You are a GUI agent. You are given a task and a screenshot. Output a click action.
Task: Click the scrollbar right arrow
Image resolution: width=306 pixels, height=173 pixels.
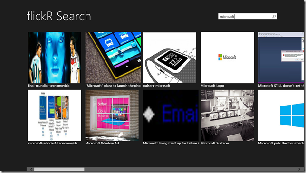(x=299, y=169)
